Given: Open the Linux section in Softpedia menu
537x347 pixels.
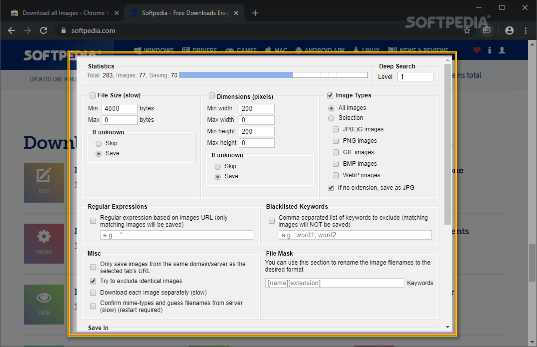Looking at the screenshot, I should click(x=366, y=50).
